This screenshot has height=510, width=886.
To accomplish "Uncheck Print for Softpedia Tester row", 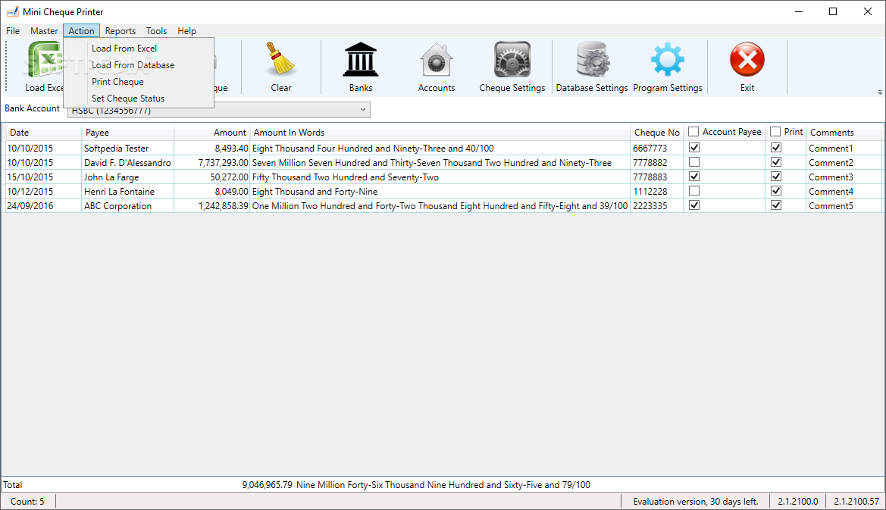I will pyautogui.click(x=776, y=148).
